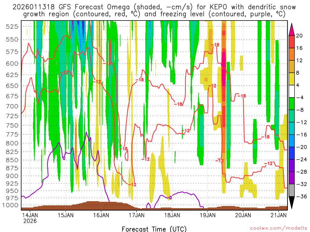Screen dimensions: 310x232
Task: Click the purple 0 freezing label near 15JAN
Action: pyautogui.click(x=64, y=158)
